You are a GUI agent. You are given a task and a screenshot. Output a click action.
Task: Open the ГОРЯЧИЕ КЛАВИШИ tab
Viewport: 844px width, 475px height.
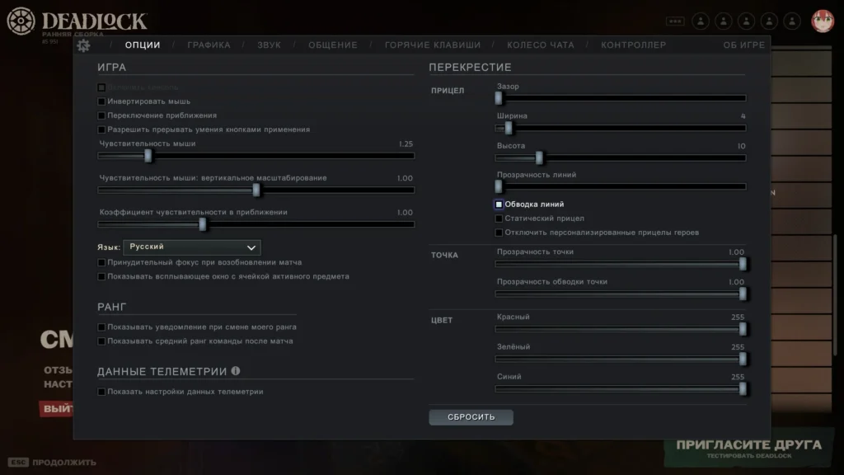coord(433,45)
